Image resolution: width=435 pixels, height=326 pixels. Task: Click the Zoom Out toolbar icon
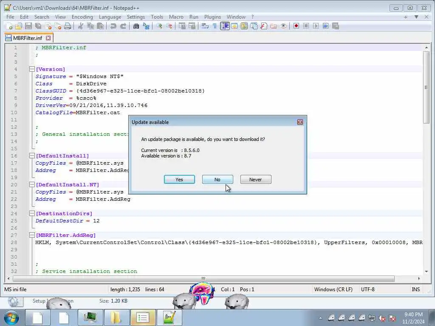169,26
